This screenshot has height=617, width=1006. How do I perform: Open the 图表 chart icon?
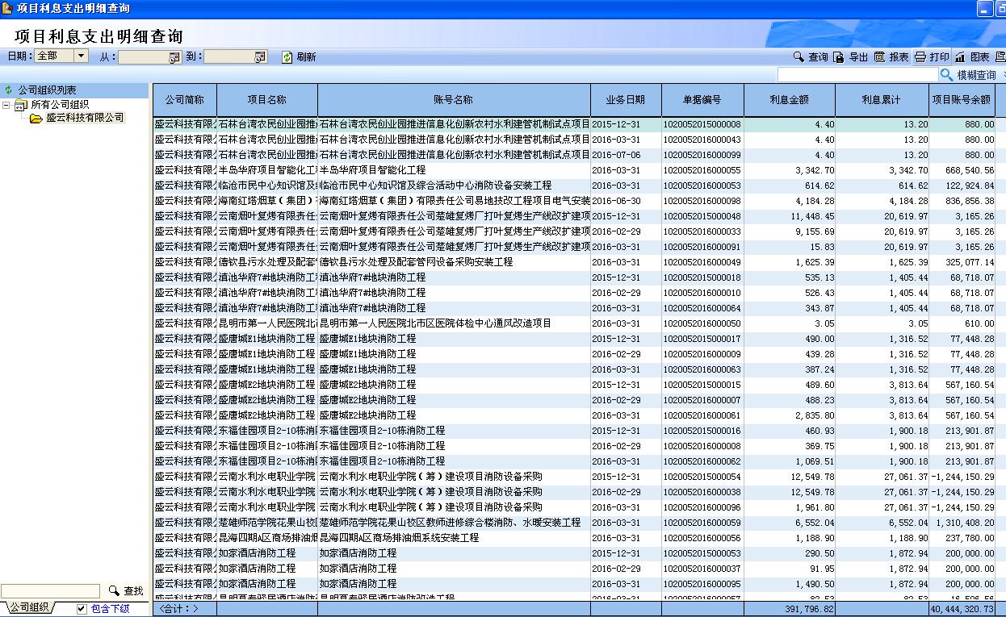pyautogui.click(x=960, y=57)
